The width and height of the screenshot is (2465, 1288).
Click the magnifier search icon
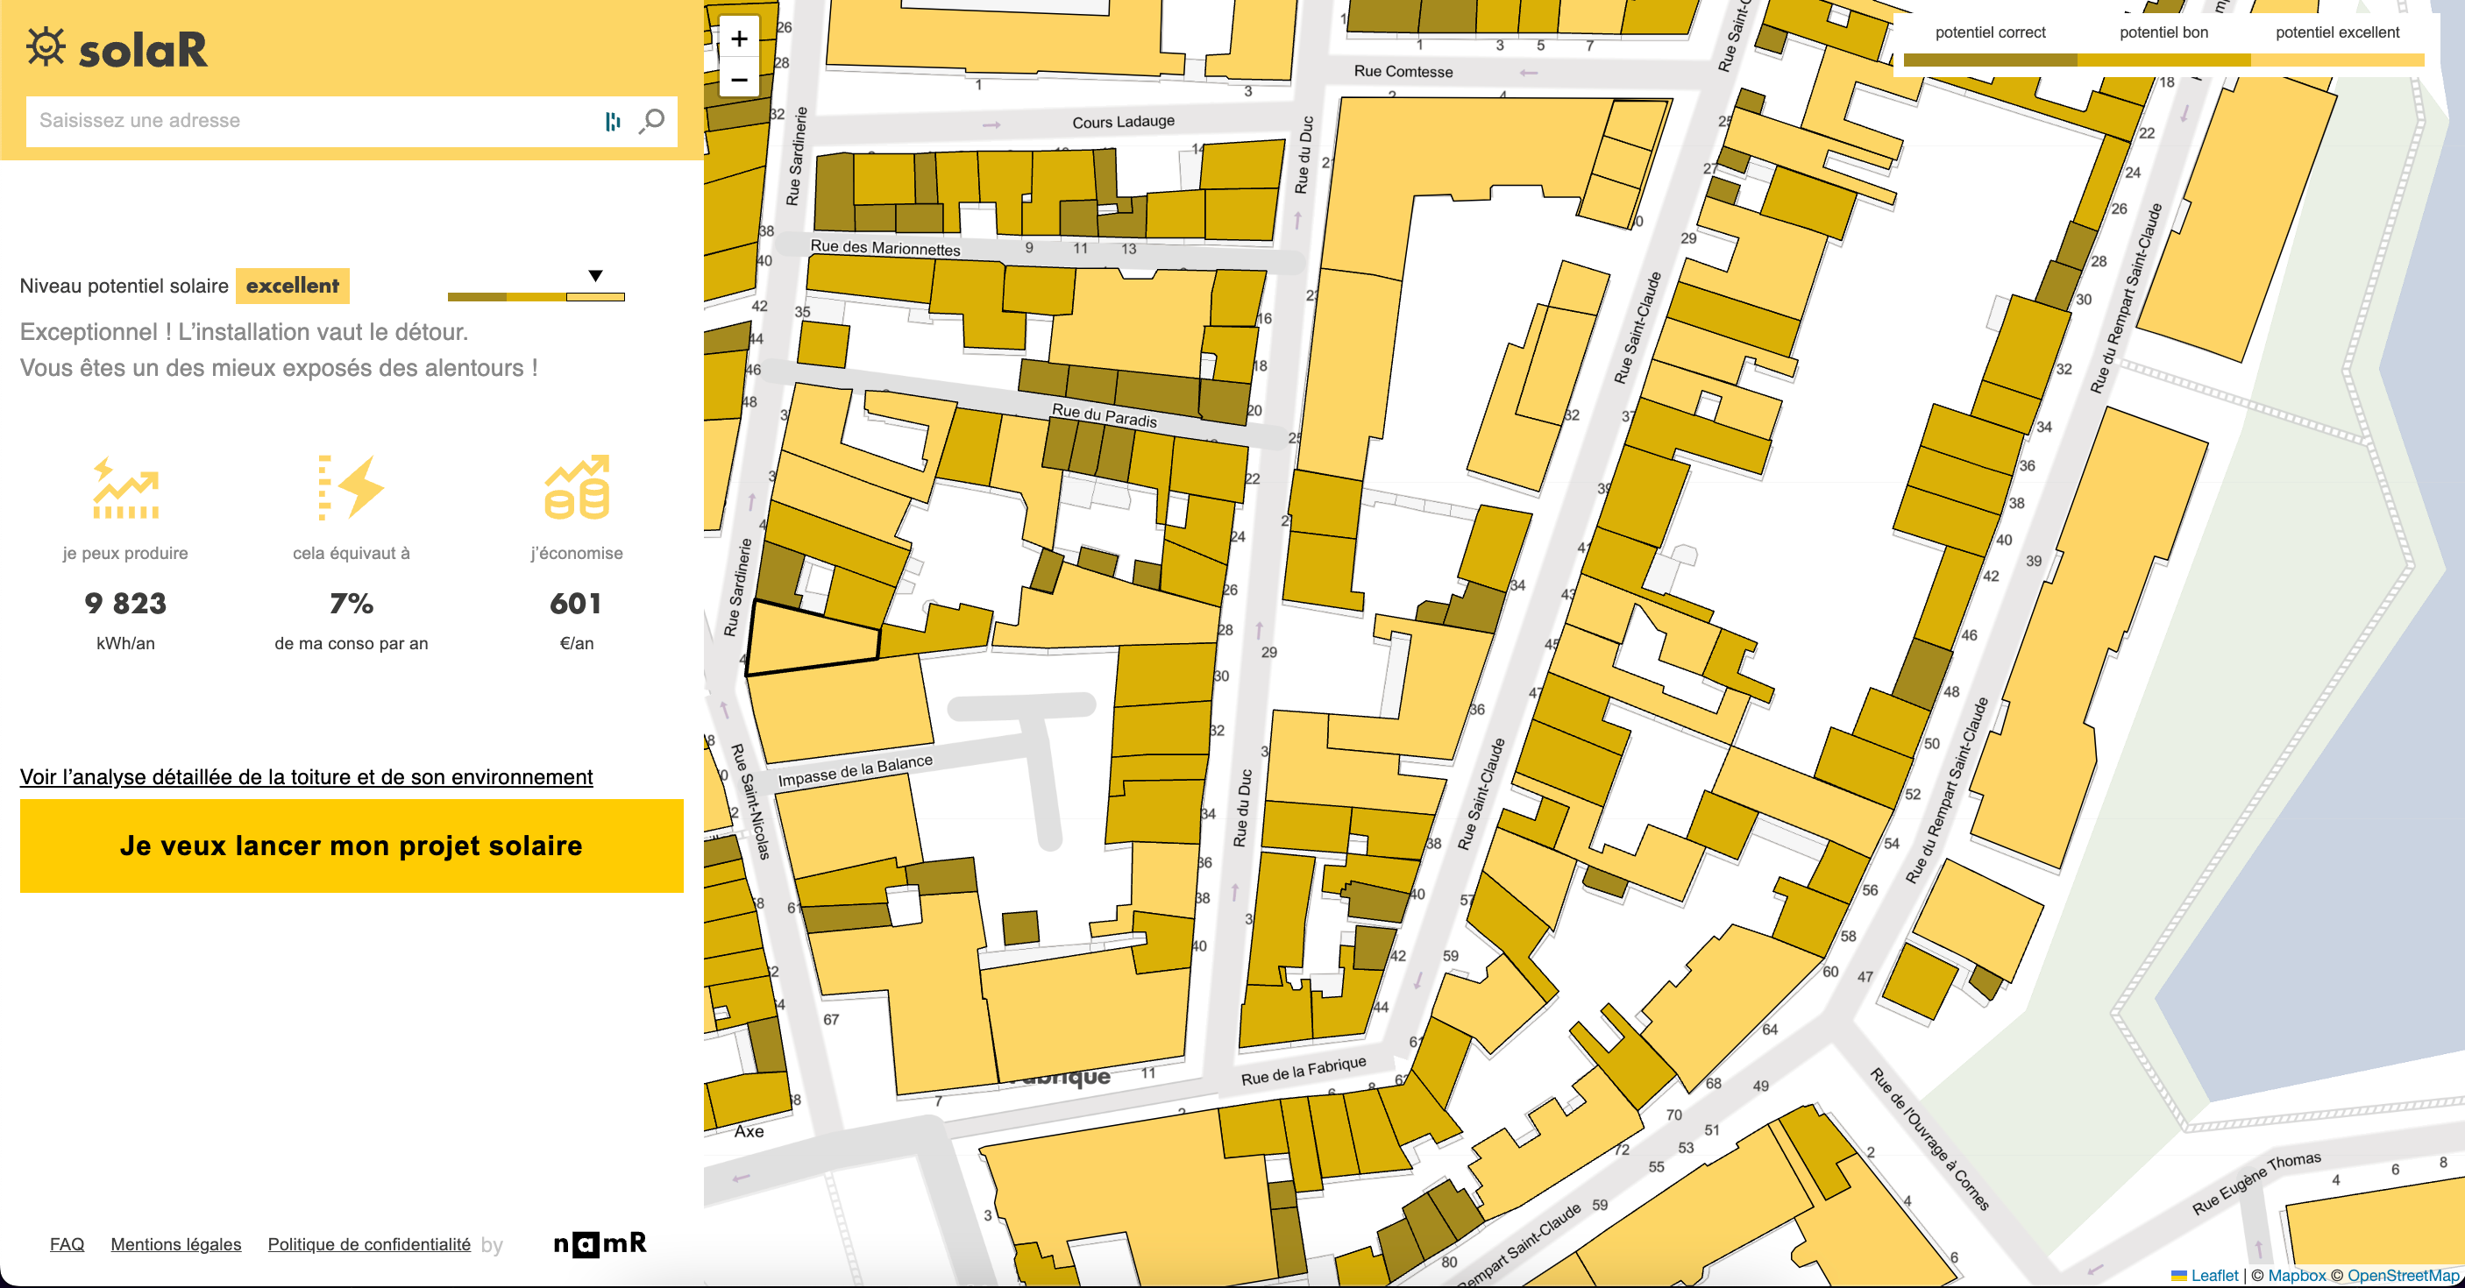pos(652,121)
